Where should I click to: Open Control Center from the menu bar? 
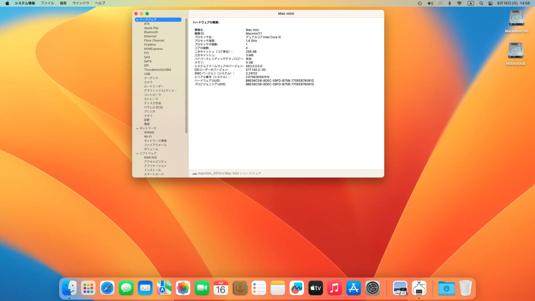(491, 3)
